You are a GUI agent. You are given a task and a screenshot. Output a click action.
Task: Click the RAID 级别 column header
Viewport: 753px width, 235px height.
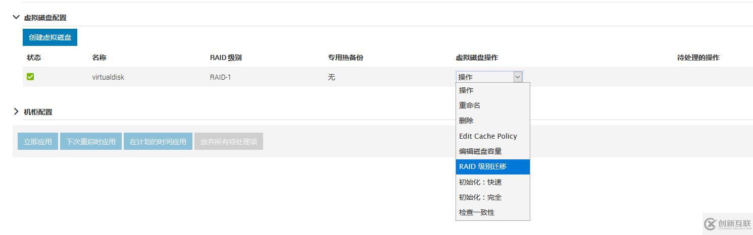(226, 57)
